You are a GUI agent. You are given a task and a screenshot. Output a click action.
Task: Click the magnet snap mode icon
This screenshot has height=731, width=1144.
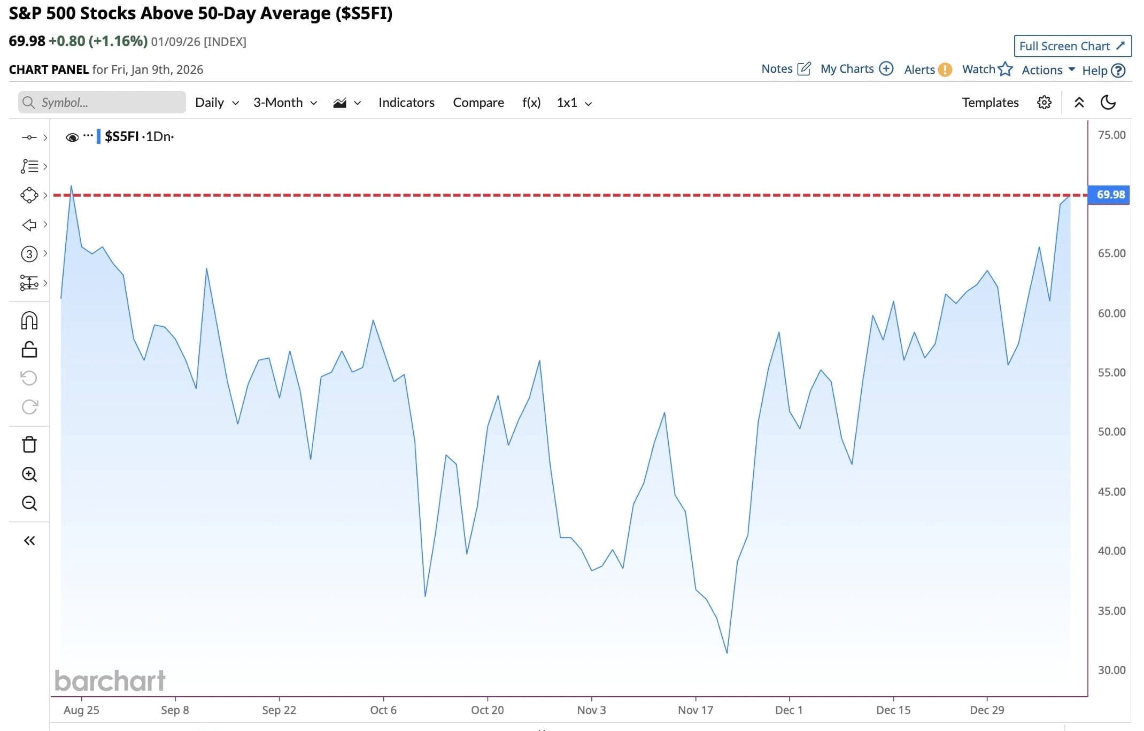(x=29, y=321)
